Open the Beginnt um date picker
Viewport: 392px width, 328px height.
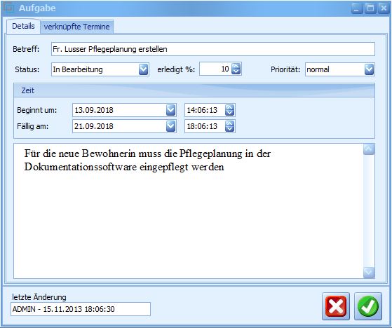pos(170,110)
